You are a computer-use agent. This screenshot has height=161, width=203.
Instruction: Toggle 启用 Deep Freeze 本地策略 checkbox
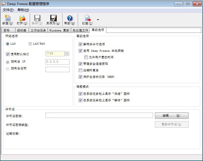pos(80,51)
